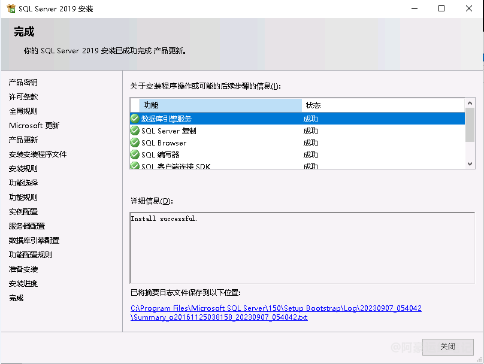Click the 功能选择 step
The image size is (484, 364).
[x=23, y=183]
